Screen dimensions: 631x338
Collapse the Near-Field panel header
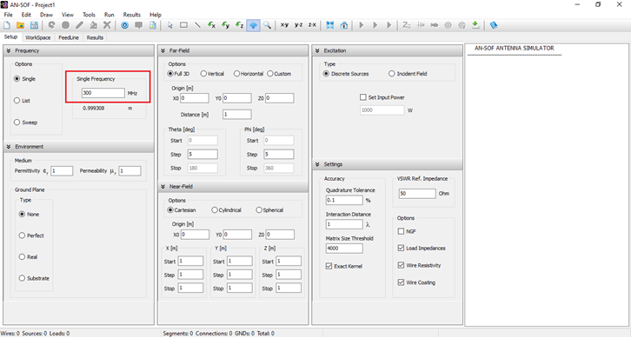pyautogui.click(x=233, y=187)
